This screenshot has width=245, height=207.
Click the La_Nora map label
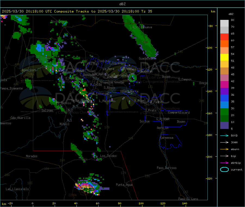(x=108, y=69)
